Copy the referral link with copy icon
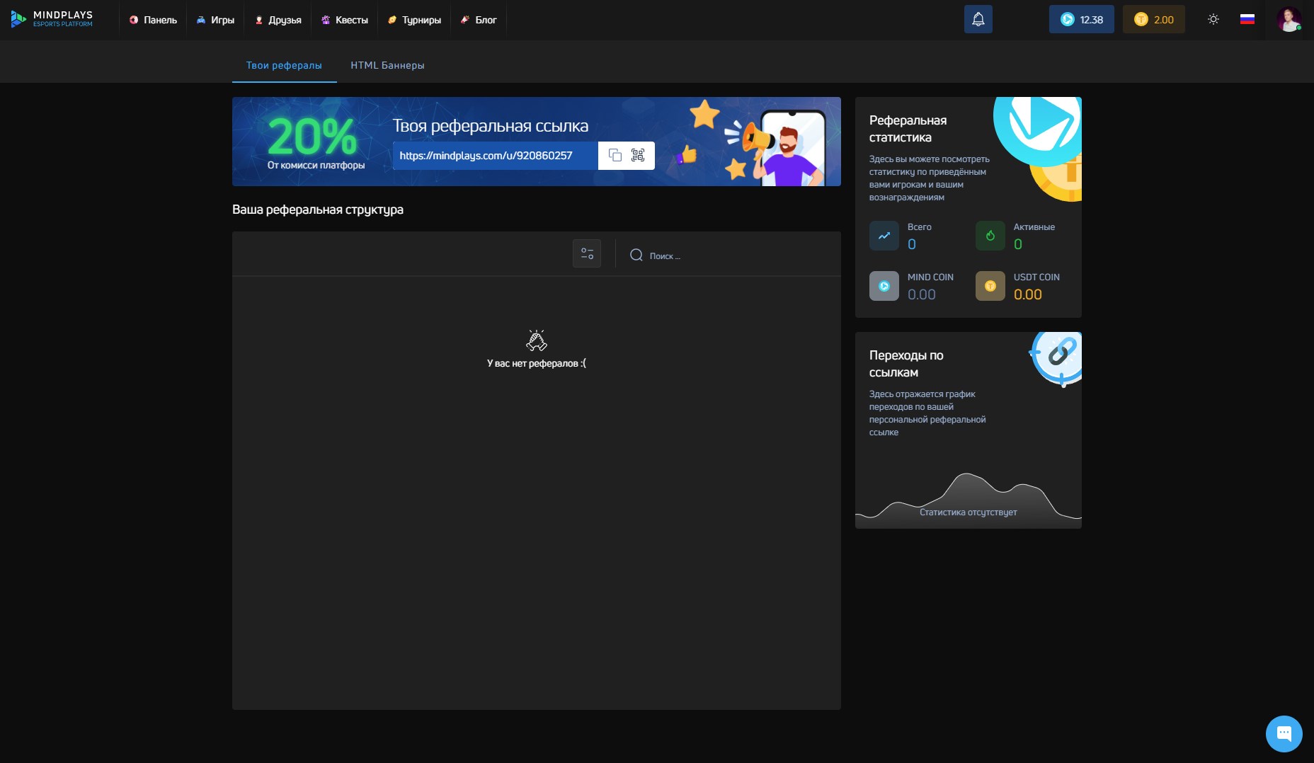The image size is (1314, 763). coord(615,156)
